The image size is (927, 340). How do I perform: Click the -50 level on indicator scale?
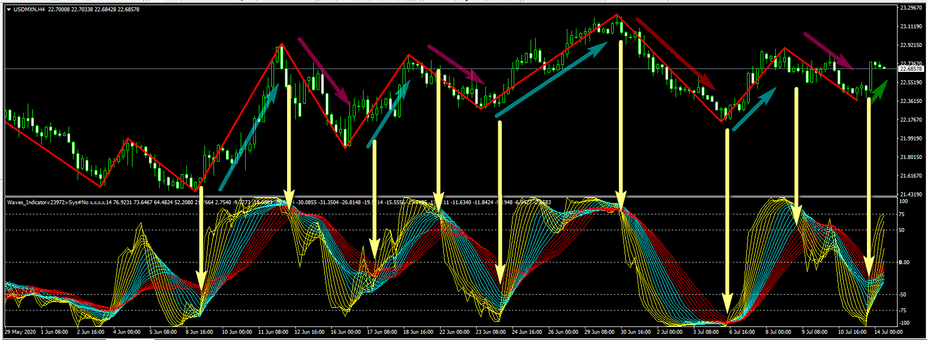point(903,295)
